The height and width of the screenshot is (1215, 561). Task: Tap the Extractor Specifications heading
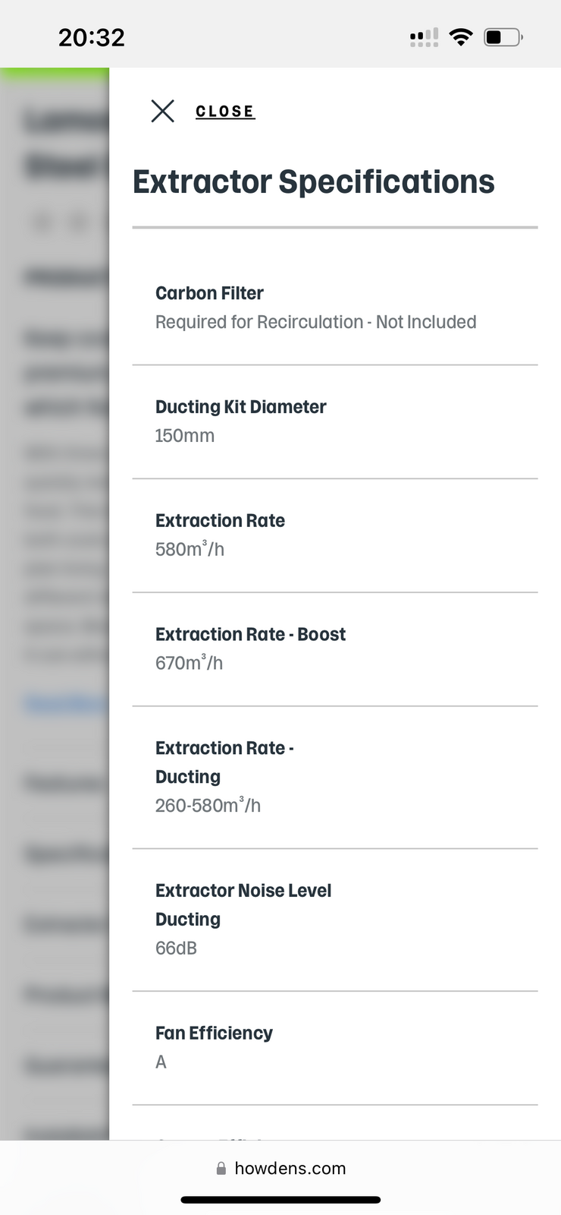click(x=313, y=182)
